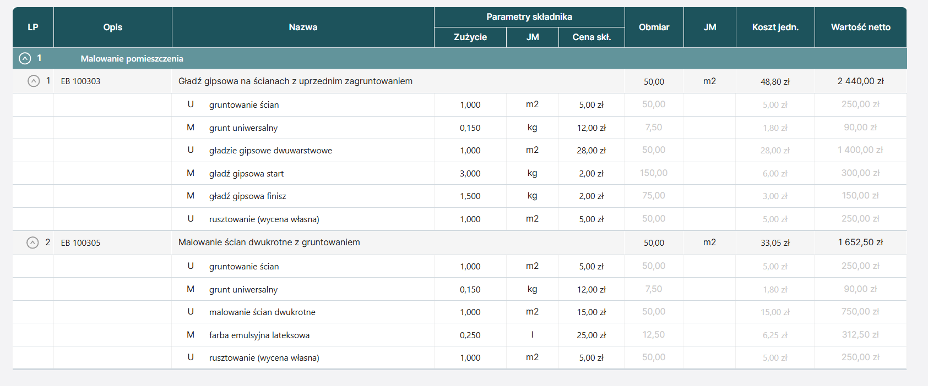The width and height of the screenshot is (928, 386).
Task: Open the Malowanie ścian dwukrotne z gruntowaniem item
Action: 269,242
